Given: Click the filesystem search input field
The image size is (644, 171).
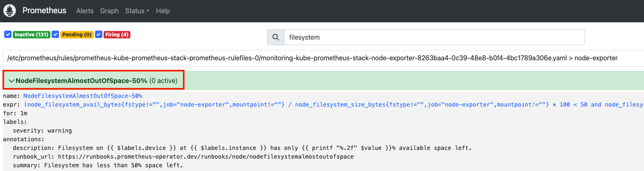Looking at the screenshot, I should click(x=434, y=37).
